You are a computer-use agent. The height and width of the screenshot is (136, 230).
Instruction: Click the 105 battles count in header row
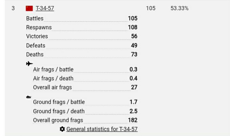coord(151,9)
